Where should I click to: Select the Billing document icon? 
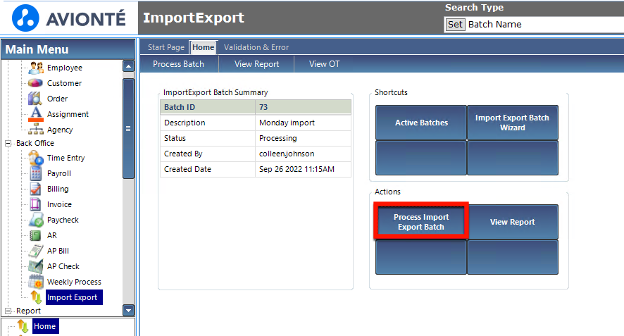click(x=36, y=189)
